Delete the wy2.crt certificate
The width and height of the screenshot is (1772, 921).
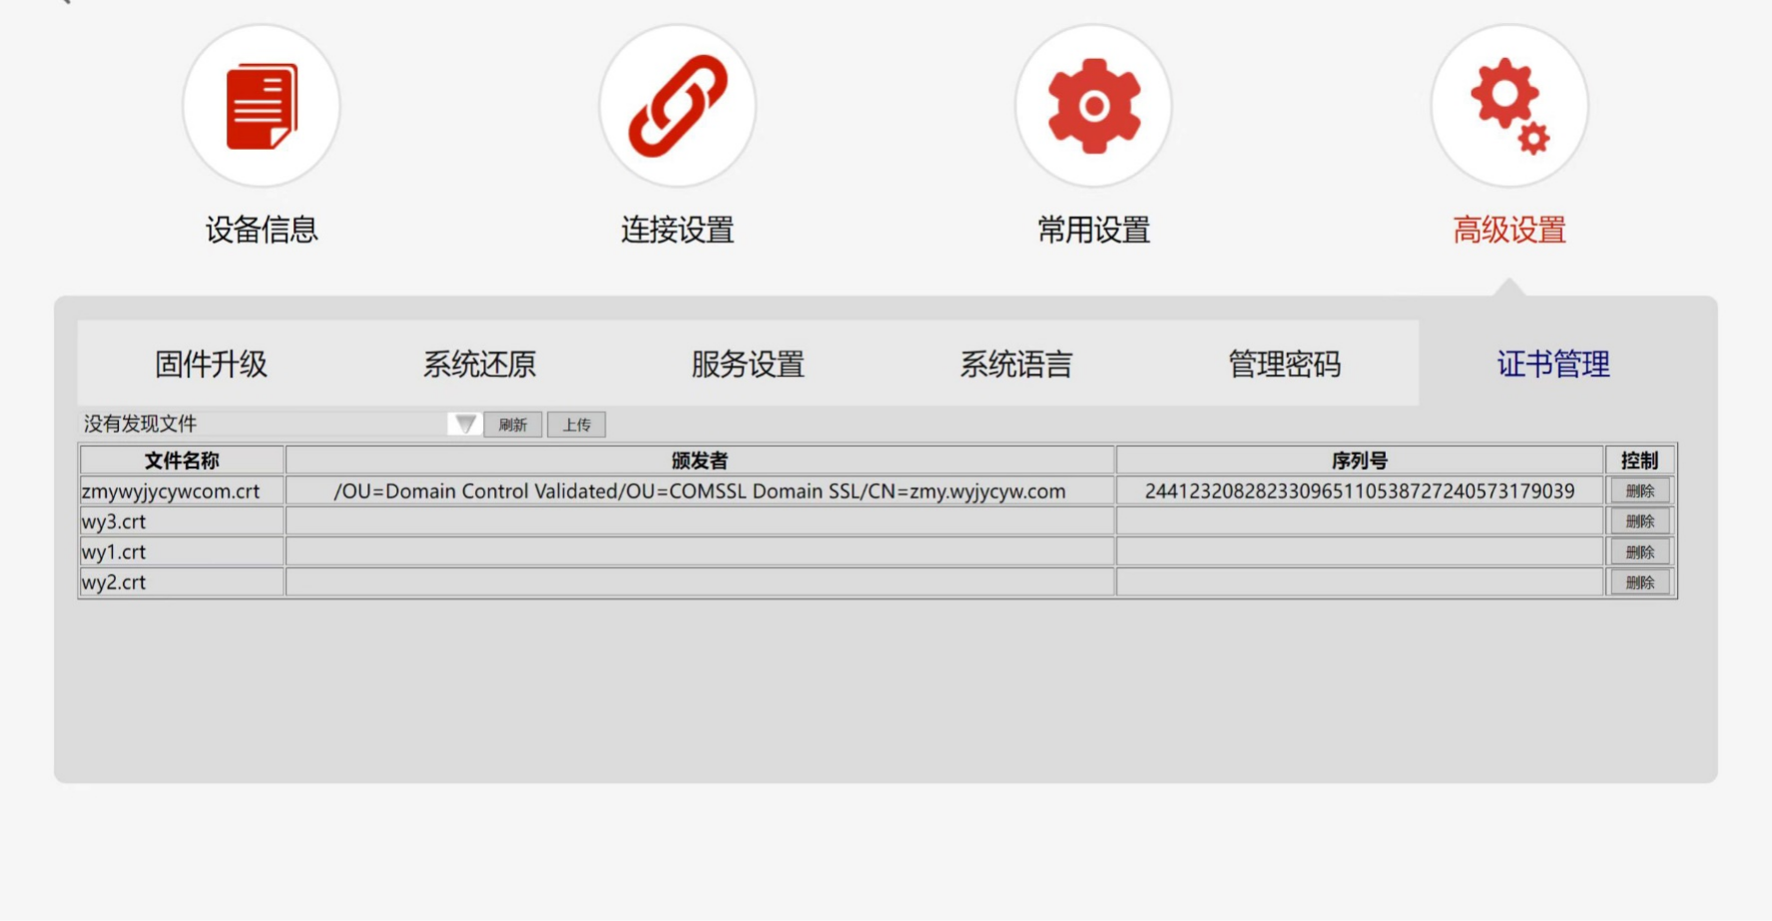point(1639,583)
